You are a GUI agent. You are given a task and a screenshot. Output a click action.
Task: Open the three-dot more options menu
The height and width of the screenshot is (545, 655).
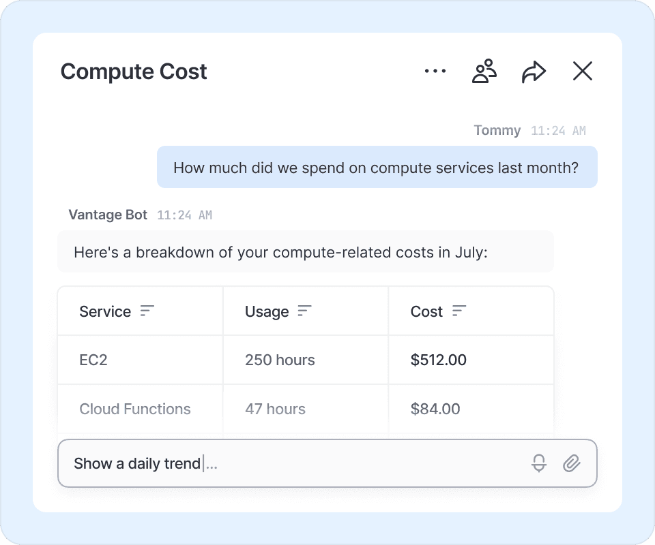point(435,71)
